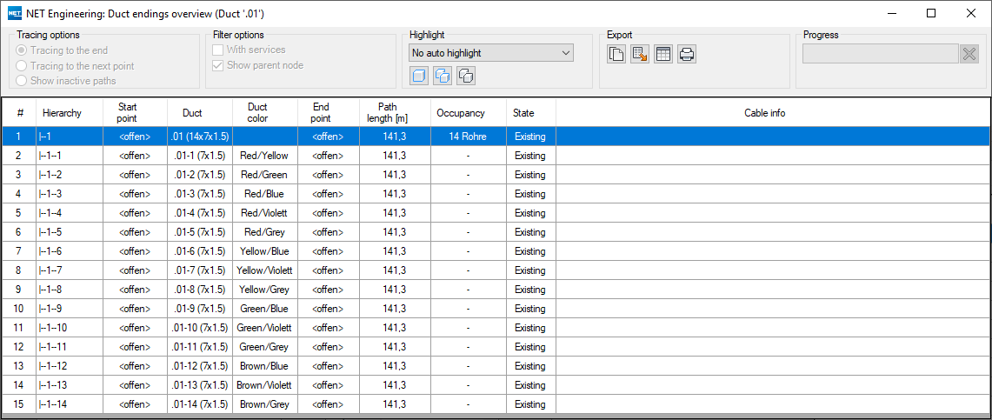Sort by the 'Path length [m]' column header
992x420 pixels.
(394, 112)
